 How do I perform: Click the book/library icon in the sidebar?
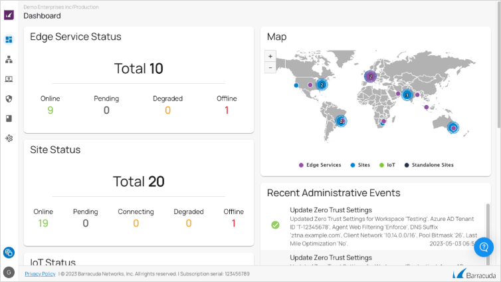(x=9, y=118)
